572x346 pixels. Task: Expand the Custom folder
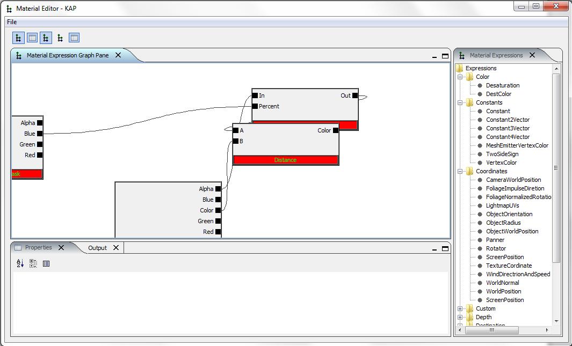click(460, 308)
